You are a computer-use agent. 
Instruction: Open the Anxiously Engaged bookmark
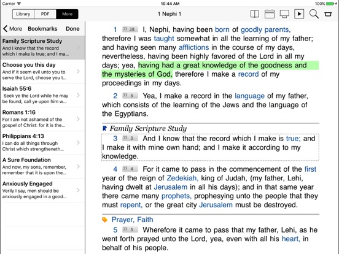tap(42, 190)
